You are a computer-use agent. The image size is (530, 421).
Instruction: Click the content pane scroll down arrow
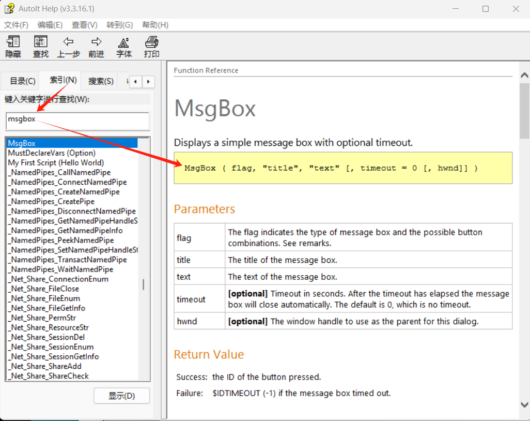click(x=524, y=404)
